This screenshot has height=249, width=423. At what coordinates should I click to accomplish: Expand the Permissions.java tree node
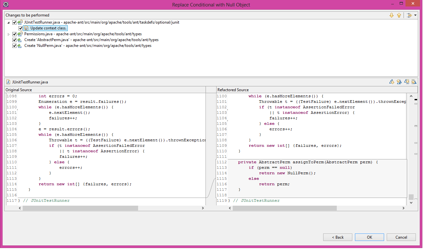tap(8, 34)
